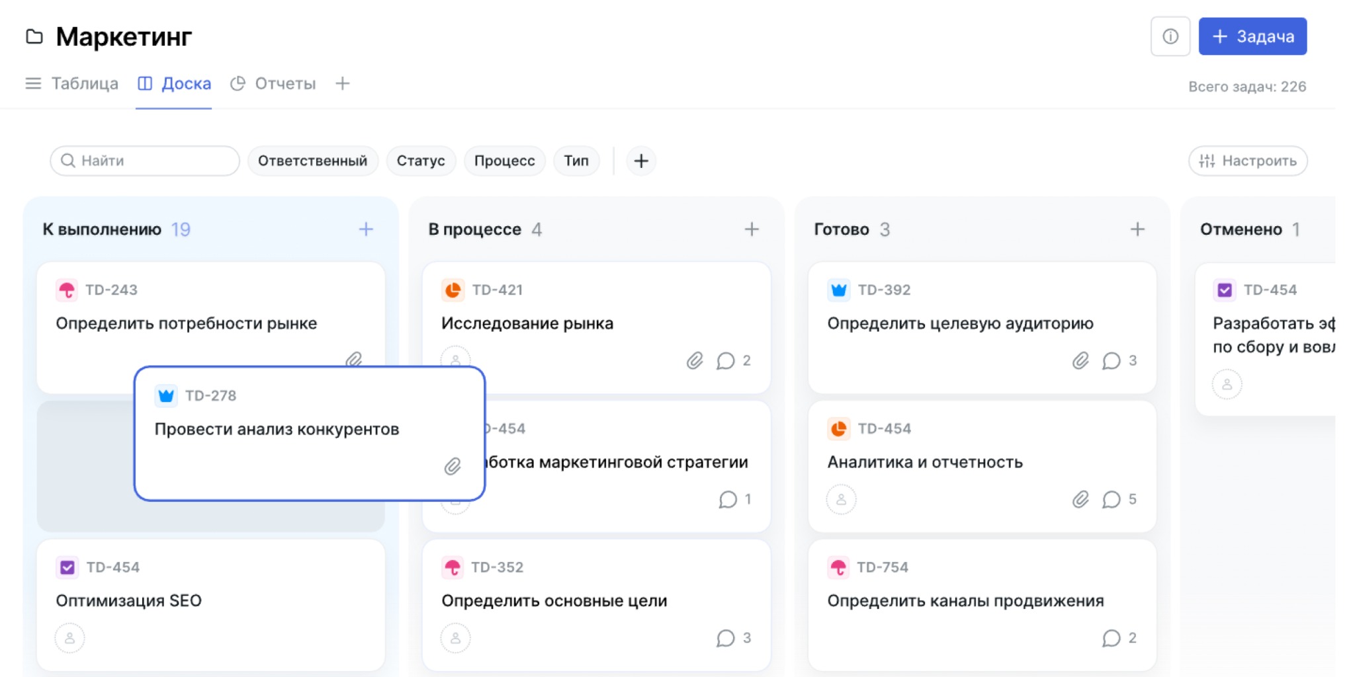Open the Статус filter
1355x677 pixels.
[x=421, y=161]
